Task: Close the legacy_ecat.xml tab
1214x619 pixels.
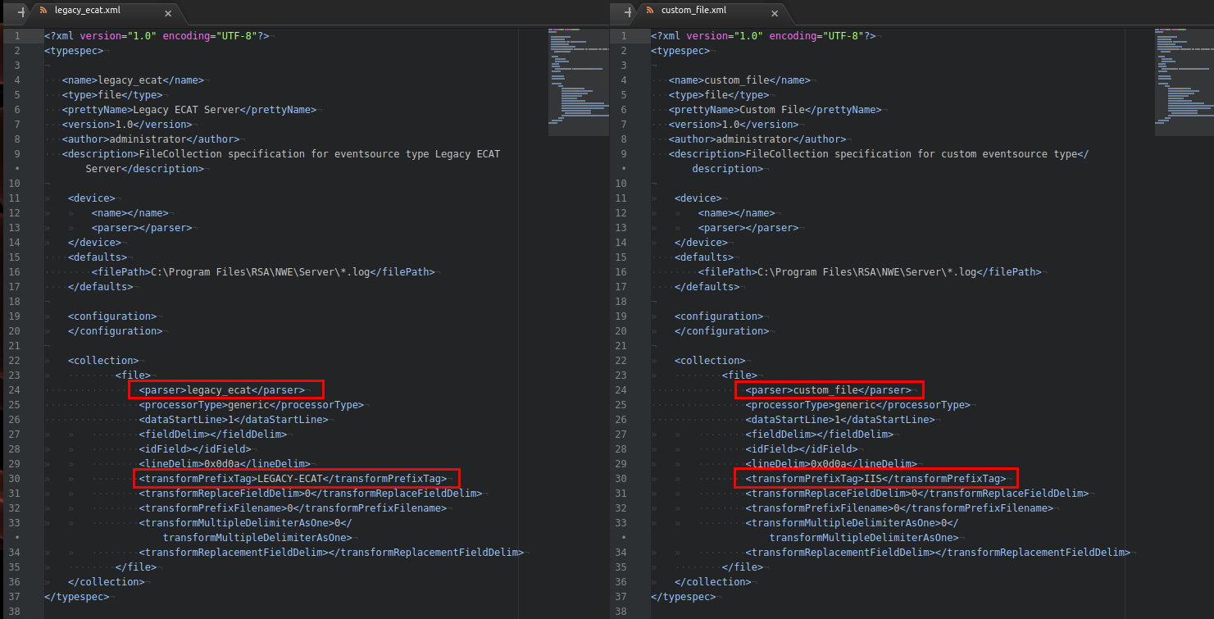Action: point(168,14)
